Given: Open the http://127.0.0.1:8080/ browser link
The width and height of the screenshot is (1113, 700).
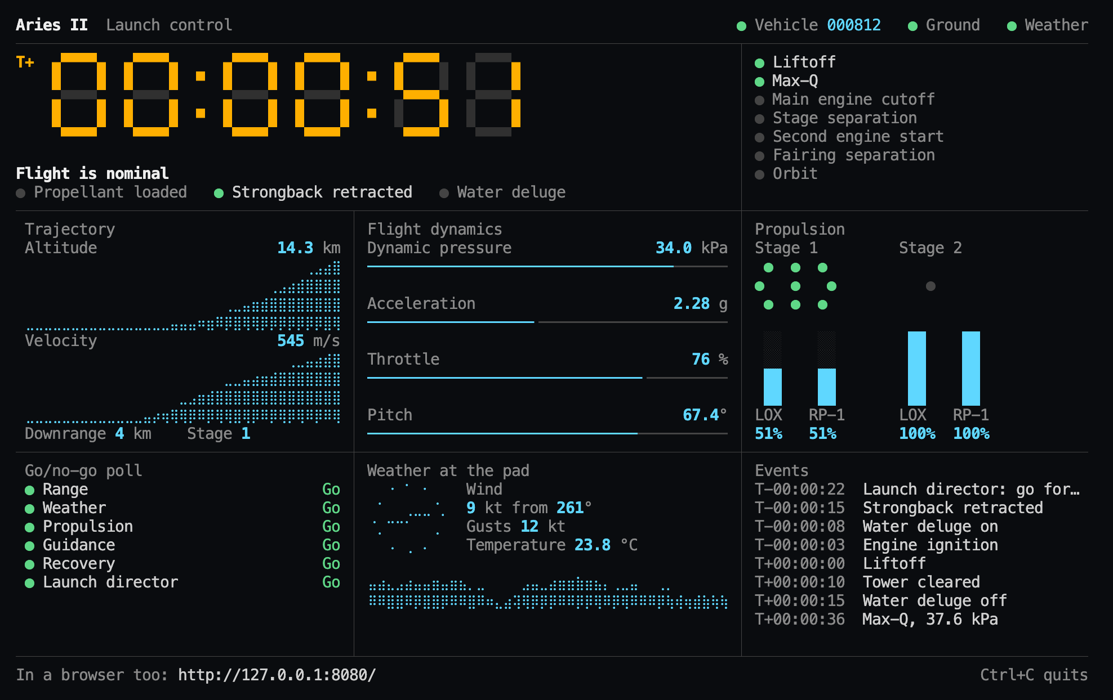Looking at the screenshot, I should tap(277, 675).
